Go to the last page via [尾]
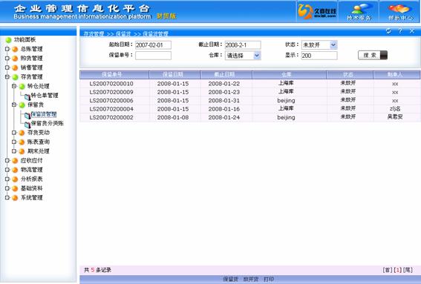 click(x=408, y=270)
